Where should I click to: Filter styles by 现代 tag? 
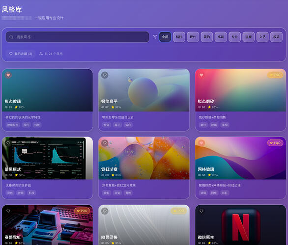pos(193,37)
